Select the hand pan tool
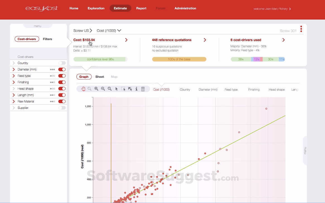 click(x=83, y=89)
